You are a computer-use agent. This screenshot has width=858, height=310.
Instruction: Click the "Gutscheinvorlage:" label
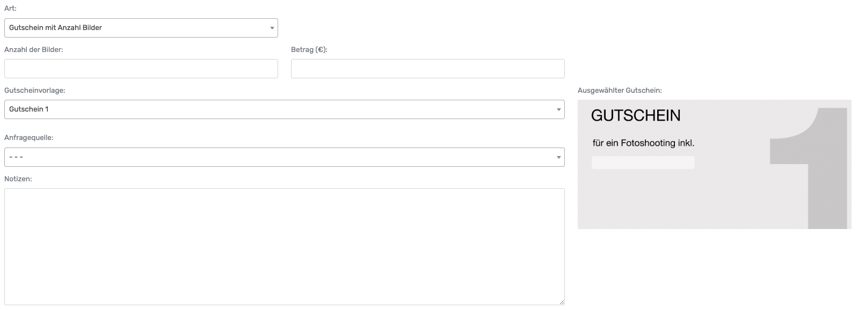pos(34,91)
